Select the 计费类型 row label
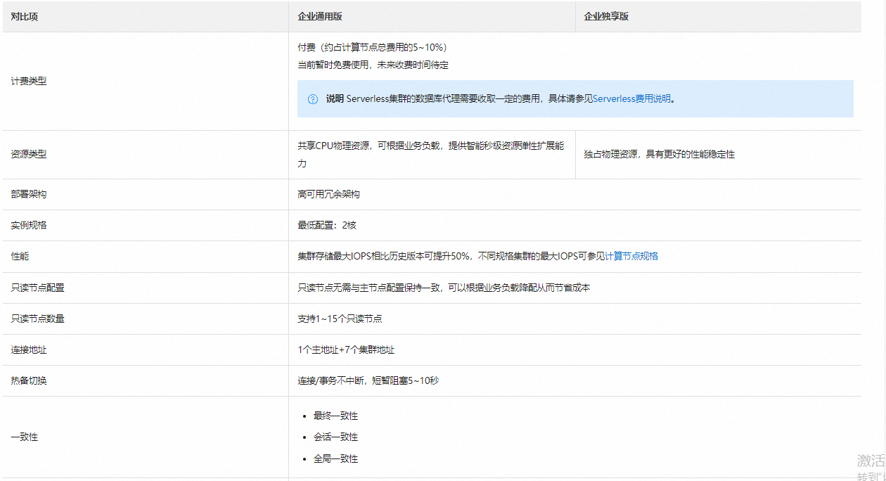Viewport: 886px width, 481px height. (x=29, y=81)
